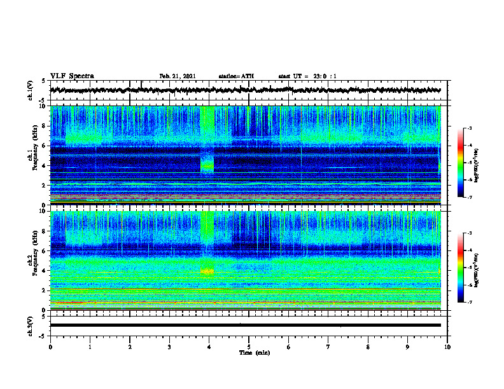Click the ch.1 spectrogram color scale bar
Image resolution: width=504 pixels, height=389 pixels.
coord(460,163)
